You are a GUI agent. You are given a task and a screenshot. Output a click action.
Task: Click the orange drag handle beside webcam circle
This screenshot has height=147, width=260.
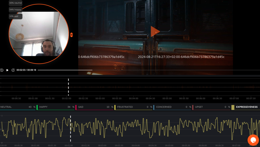point(72,35)
